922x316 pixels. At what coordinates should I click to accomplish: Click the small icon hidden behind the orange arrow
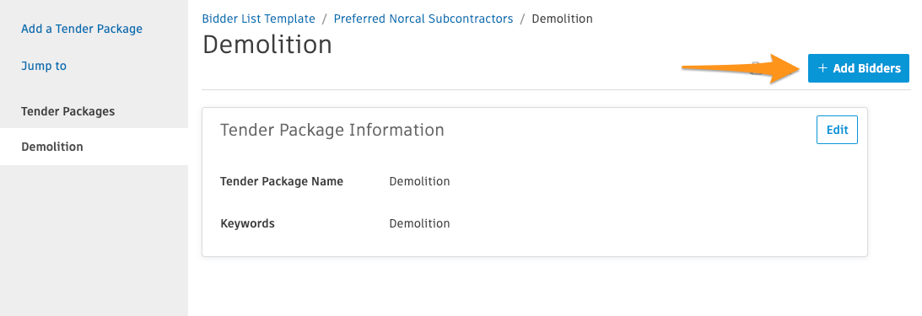[x=756, y=67]
